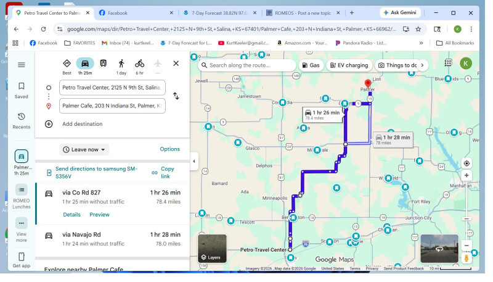
Task: Zoom in on the map
Action: [467, 176]
